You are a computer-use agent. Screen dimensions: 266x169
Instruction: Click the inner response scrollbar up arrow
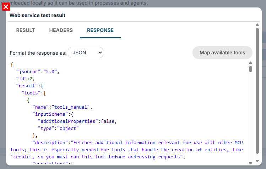250,63
